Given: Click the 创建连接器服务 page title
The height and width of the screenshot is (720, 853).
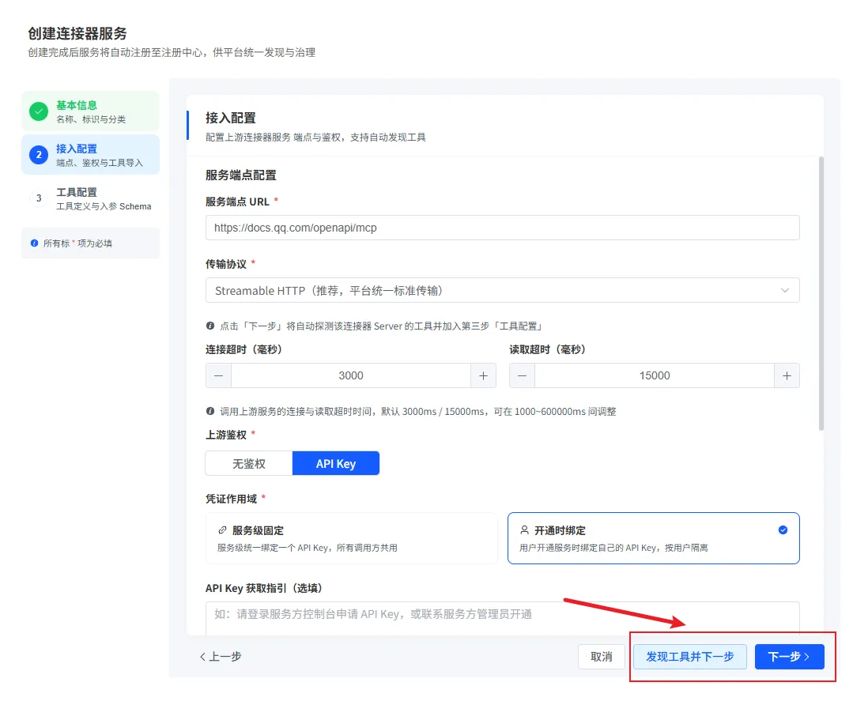Looking at the screenshot, I should (77, 34).
